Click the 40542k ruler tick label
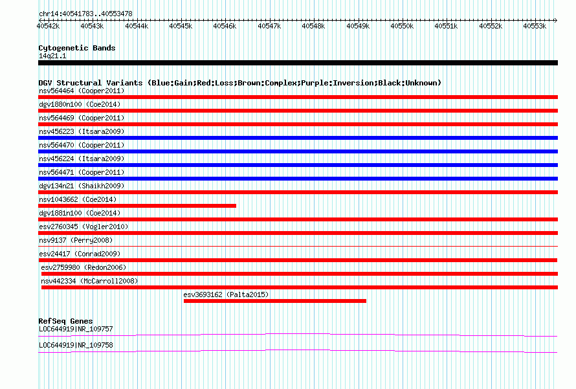The height and width of the screenshot is (389, 576). click(x=48, y=26)
